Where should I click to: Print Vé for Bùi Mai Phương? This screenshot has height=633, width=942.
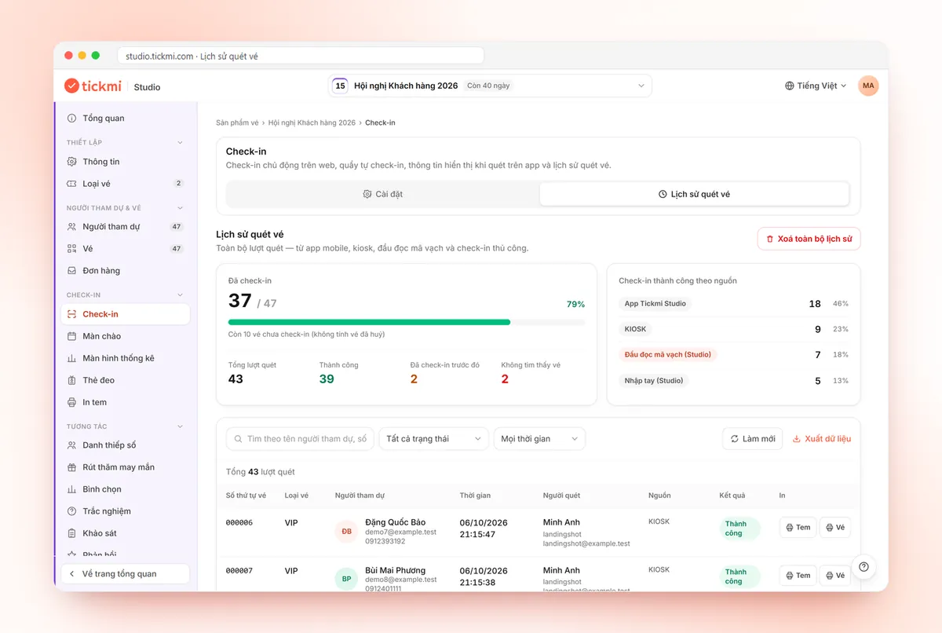[x=835, y=576]
